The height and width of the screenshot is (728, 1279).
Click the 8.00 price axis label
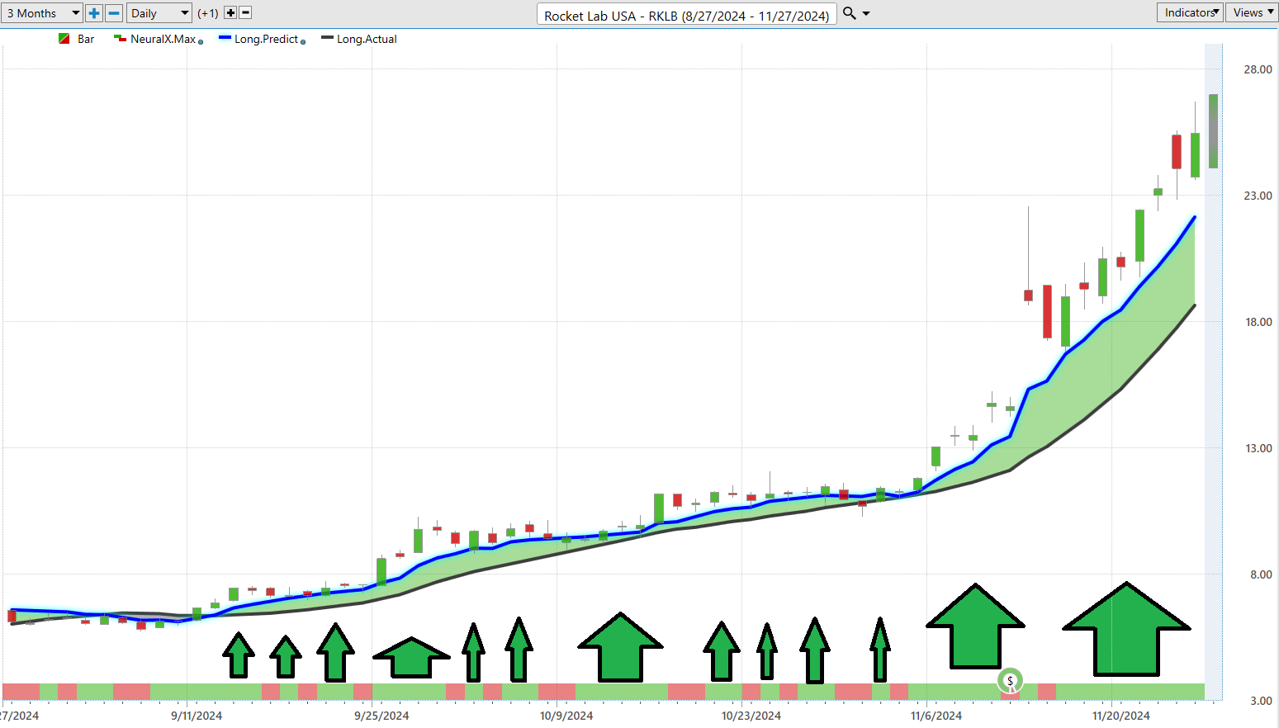pyautogui.click(x=1261, y=574)
